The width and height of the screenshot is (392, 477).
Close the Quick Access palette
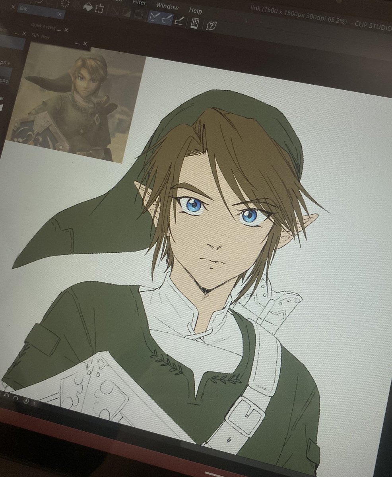point(66,30)
